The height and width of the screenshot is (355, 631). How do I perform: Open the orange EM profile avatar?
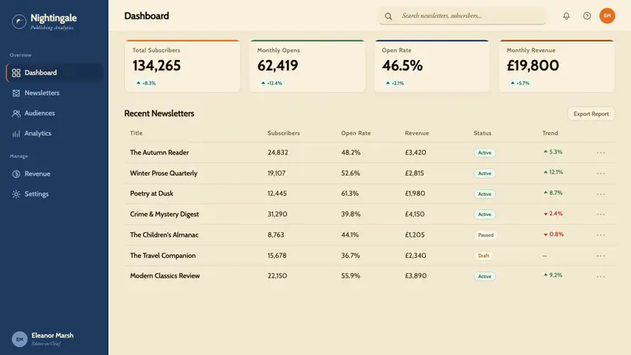(x=607, y=16)
